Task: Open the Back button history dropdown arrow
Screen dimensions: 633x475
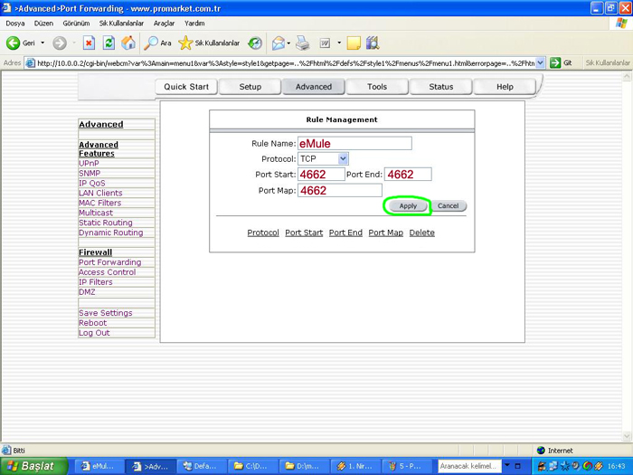Action: [43, 43]
